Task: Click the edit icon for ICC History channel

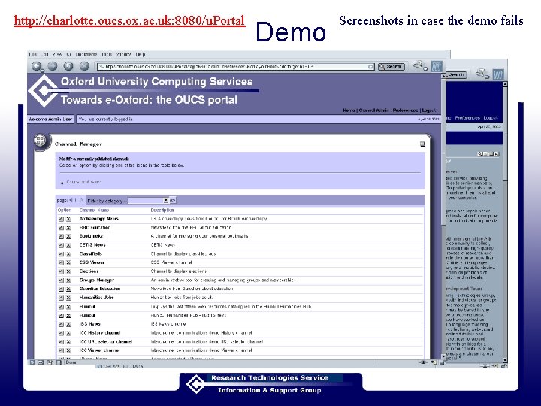Action: (61, 333)
